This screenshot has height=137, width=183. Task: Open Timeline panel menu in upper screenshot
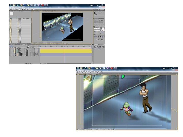click(93, 44)
